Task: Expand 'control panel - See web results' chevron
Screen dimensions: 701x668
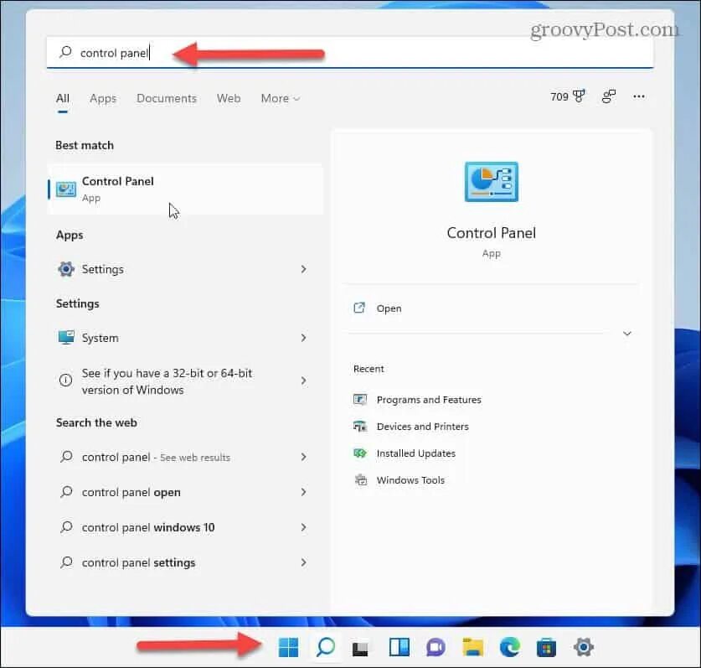Action: click(303, 457)
